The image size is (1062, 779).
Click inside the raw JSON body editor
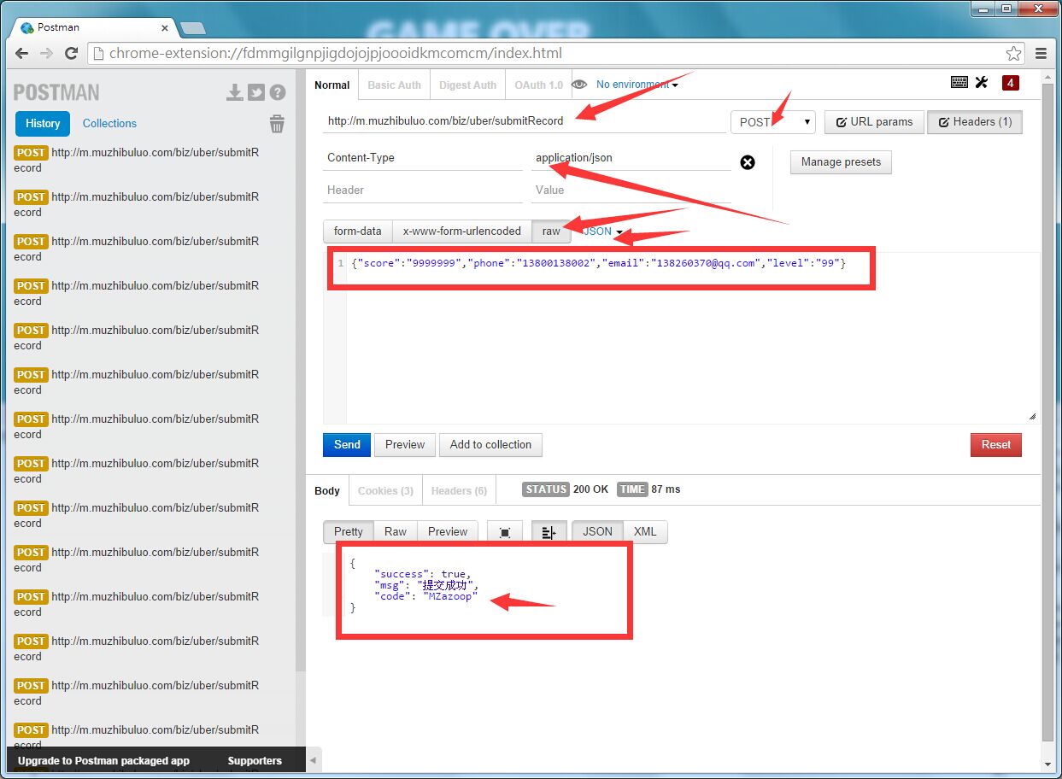(x=681, y=338)
